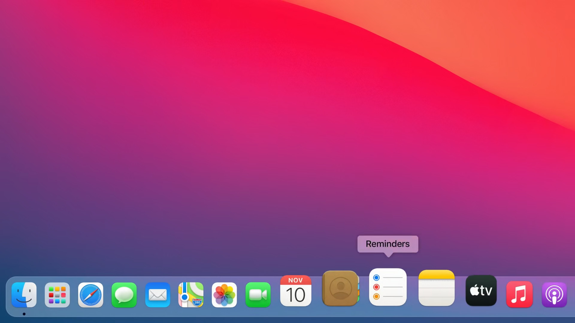Open the Podcasts app
Image resolution: width=575 pixels, height=323 pixels.
tap(554, 295)
